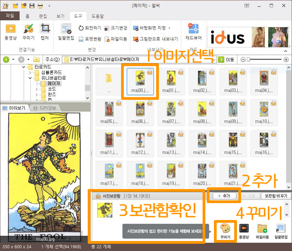Switch to the 홈 tab
The image size is (292, 251).
[28, 16]
